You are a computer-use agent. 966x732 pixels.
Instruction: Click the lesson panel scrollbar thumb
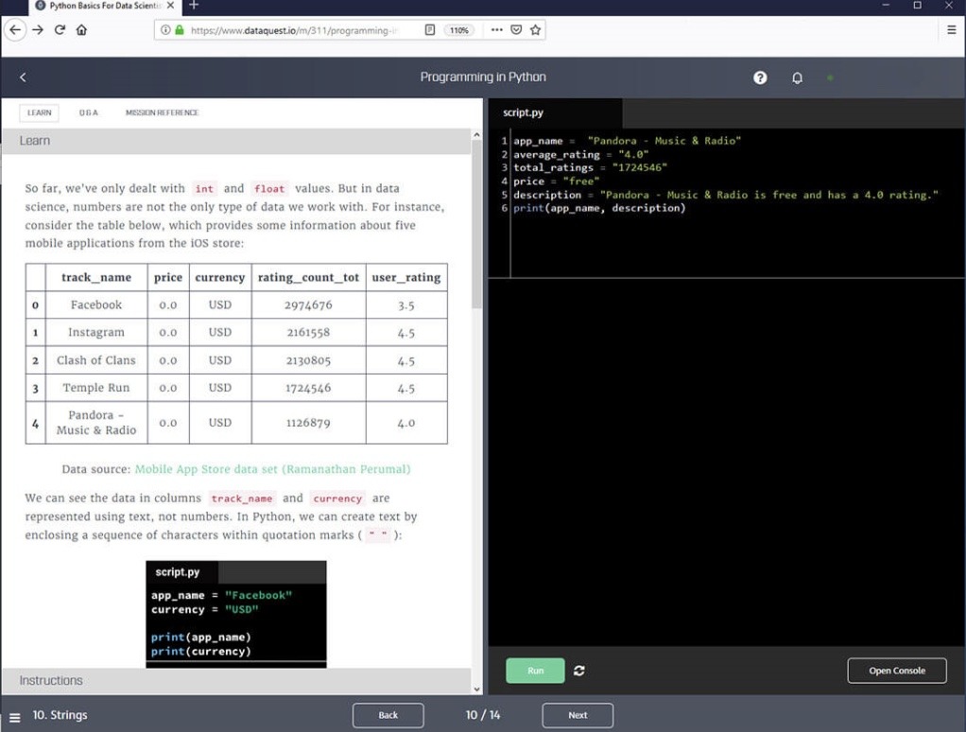476,224
